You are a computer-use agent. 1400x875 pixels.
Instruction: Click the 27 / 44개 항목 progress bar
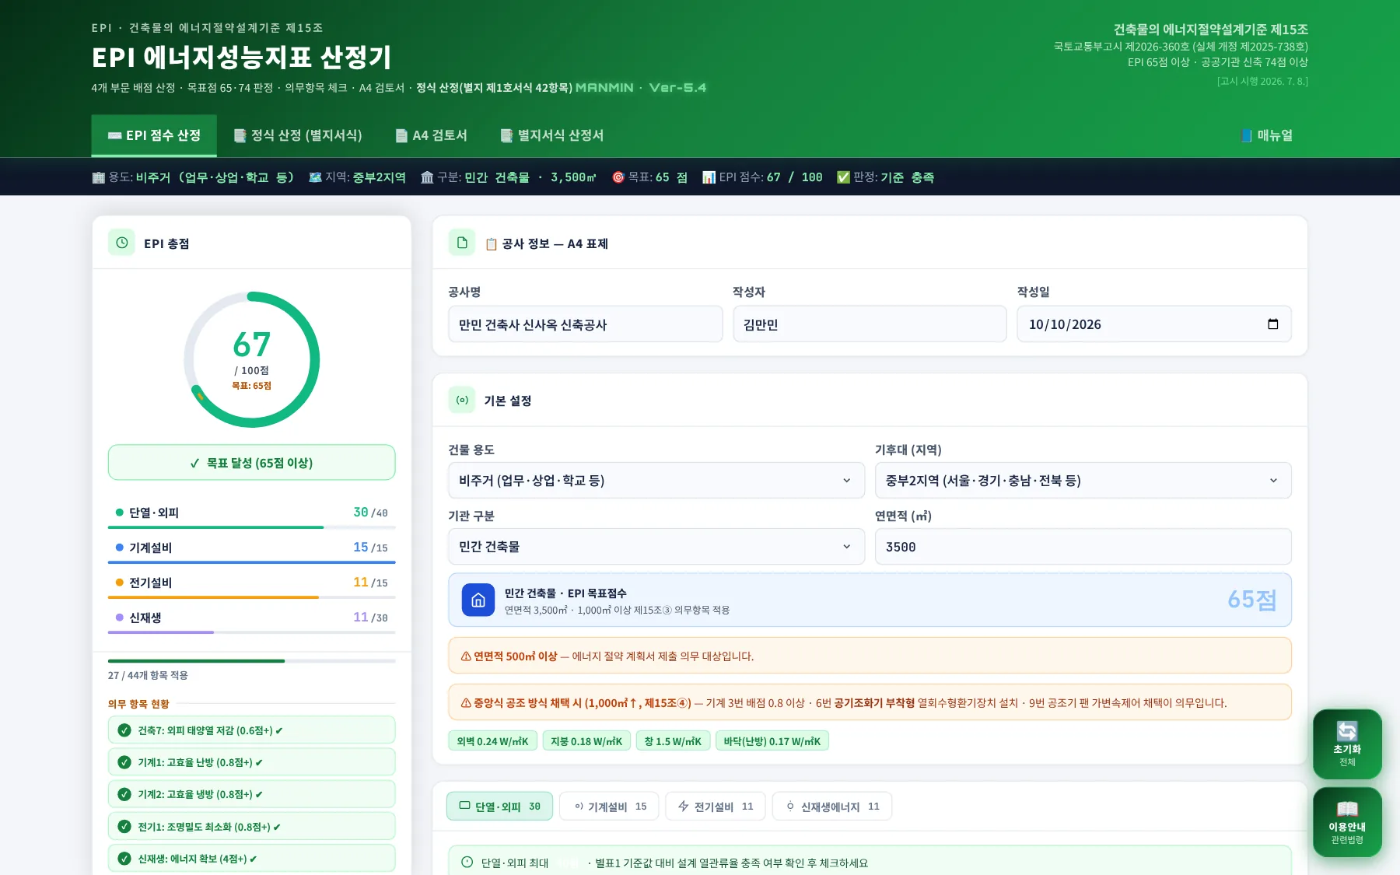point(251,661)
